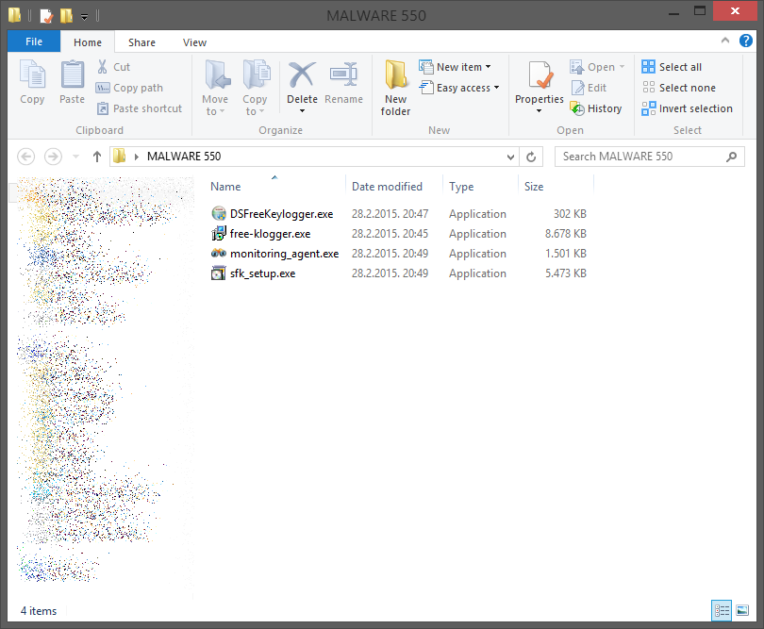Screen dimensions: 764x629
Task: Select the free-klogger.exe file
Action: [x=271, y=234]
